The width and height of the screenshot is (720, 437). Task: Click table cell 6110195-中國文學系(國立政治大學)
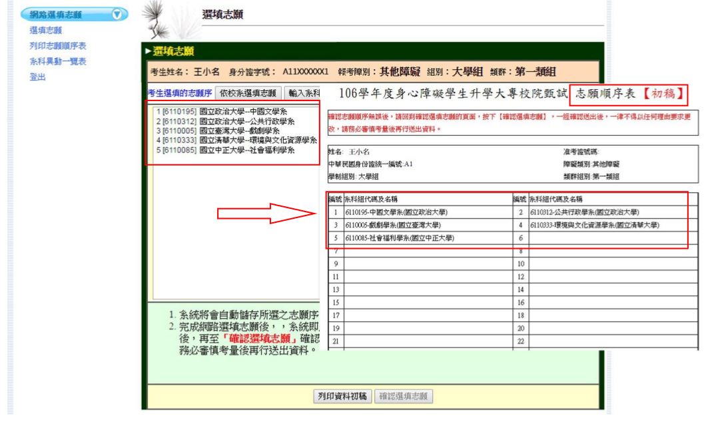(x=428, y=212)
